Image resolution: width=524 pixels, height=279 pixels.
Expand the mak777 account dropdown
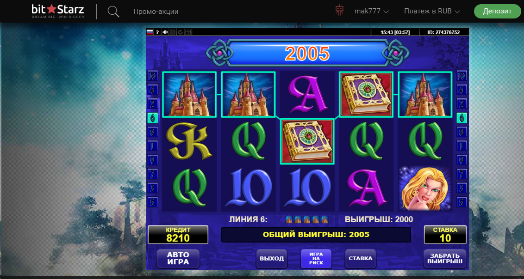[371, 11]
